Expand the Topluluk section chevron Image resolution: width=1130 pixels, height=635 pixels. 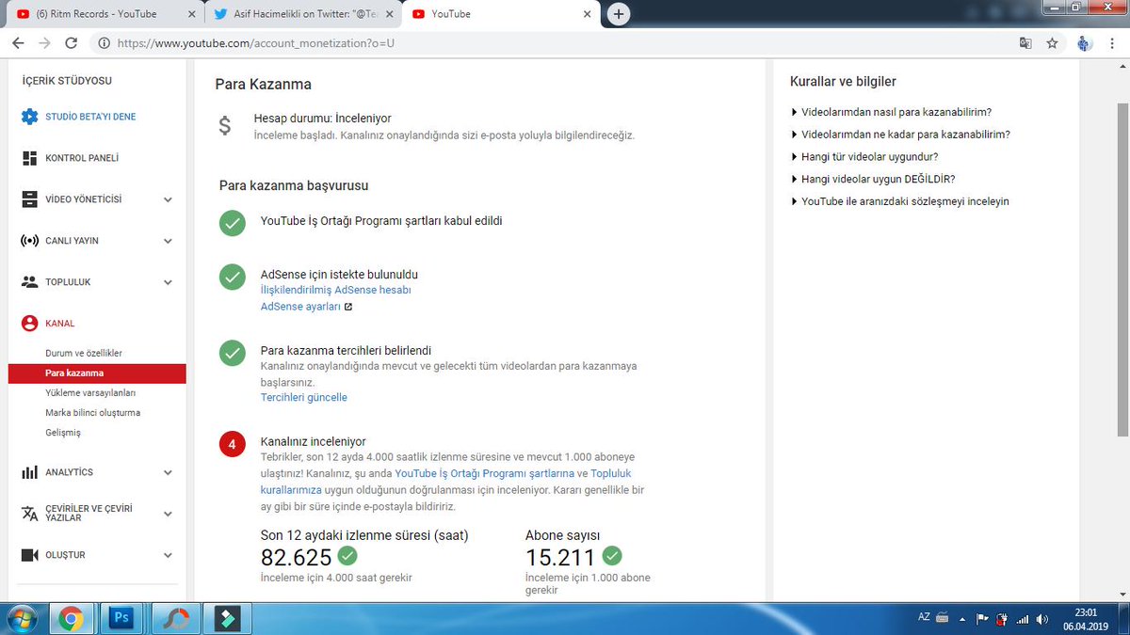pyautogui.click(x=168, y=282)
